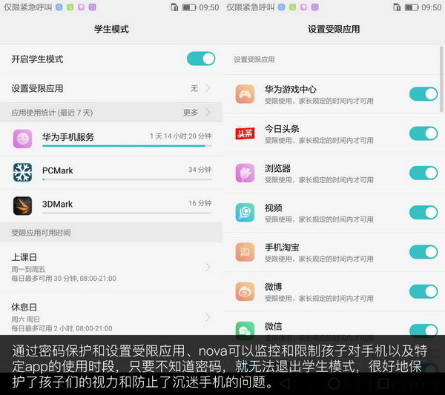Viewport: 445px width, 395px height.
Task: Tap SIM card icon in right status bar
Action: [397, 7]
